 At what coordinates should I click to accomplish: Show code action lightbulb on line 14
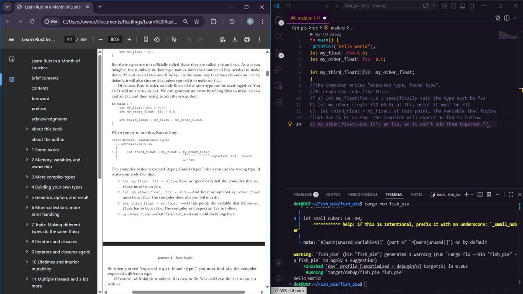click(x=290, y=124)
